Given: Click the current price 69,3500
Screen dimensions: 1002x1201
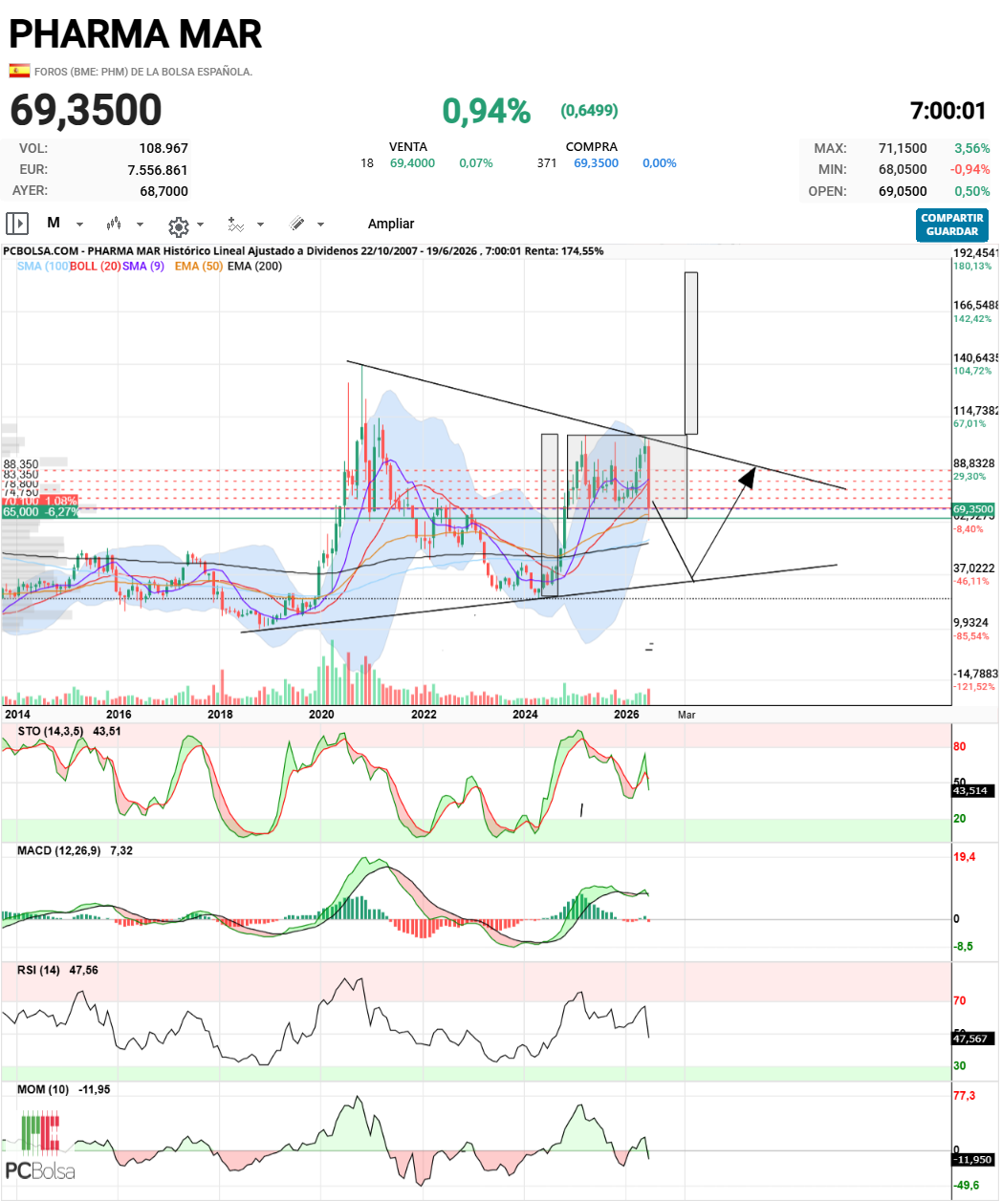Looking at the screenshot, I should [x=86, y=110].
